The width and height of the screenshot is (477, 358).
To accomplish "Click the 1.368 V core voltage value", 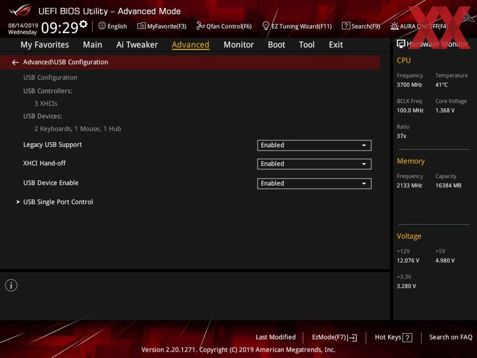I will tap(445, 110).
